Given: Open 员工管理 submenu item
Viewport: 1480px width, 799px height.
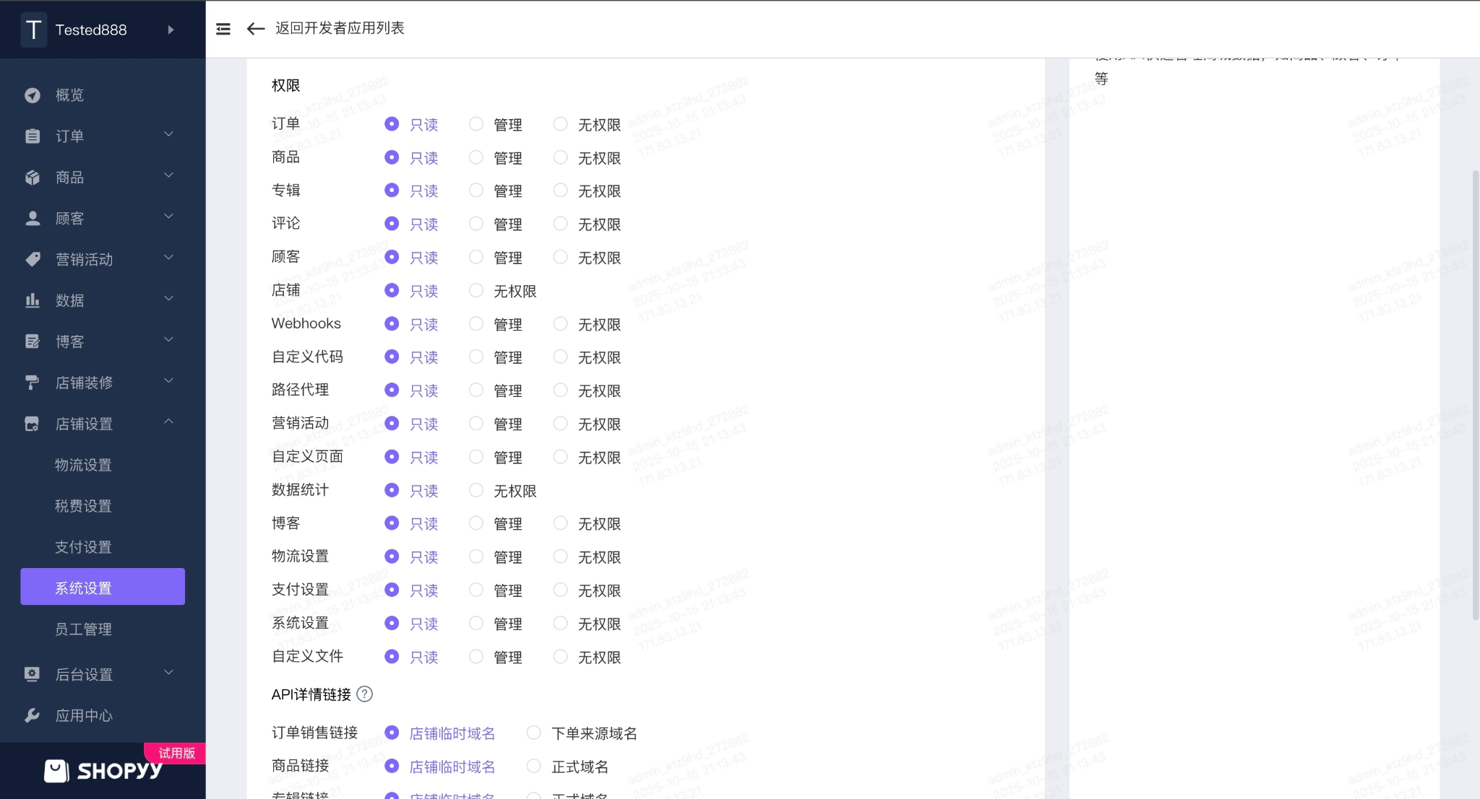Looking at the screenshot, I should coord(84,629).
